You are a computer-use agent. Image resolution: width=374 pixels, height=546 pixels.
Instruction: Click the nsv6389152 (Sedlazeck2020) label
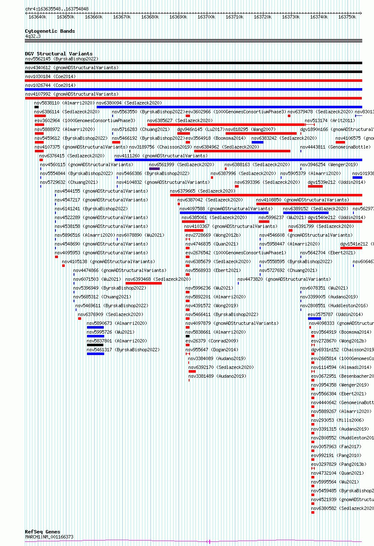(316, 209)
